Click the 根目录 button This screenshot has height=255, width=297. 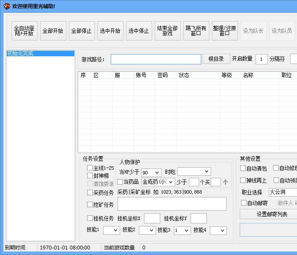pos(216,59)
